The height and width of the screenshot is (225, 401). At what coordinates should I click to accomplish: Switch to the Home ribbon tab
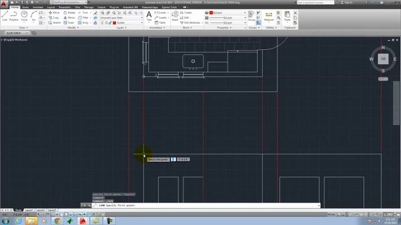click(14, 7)
